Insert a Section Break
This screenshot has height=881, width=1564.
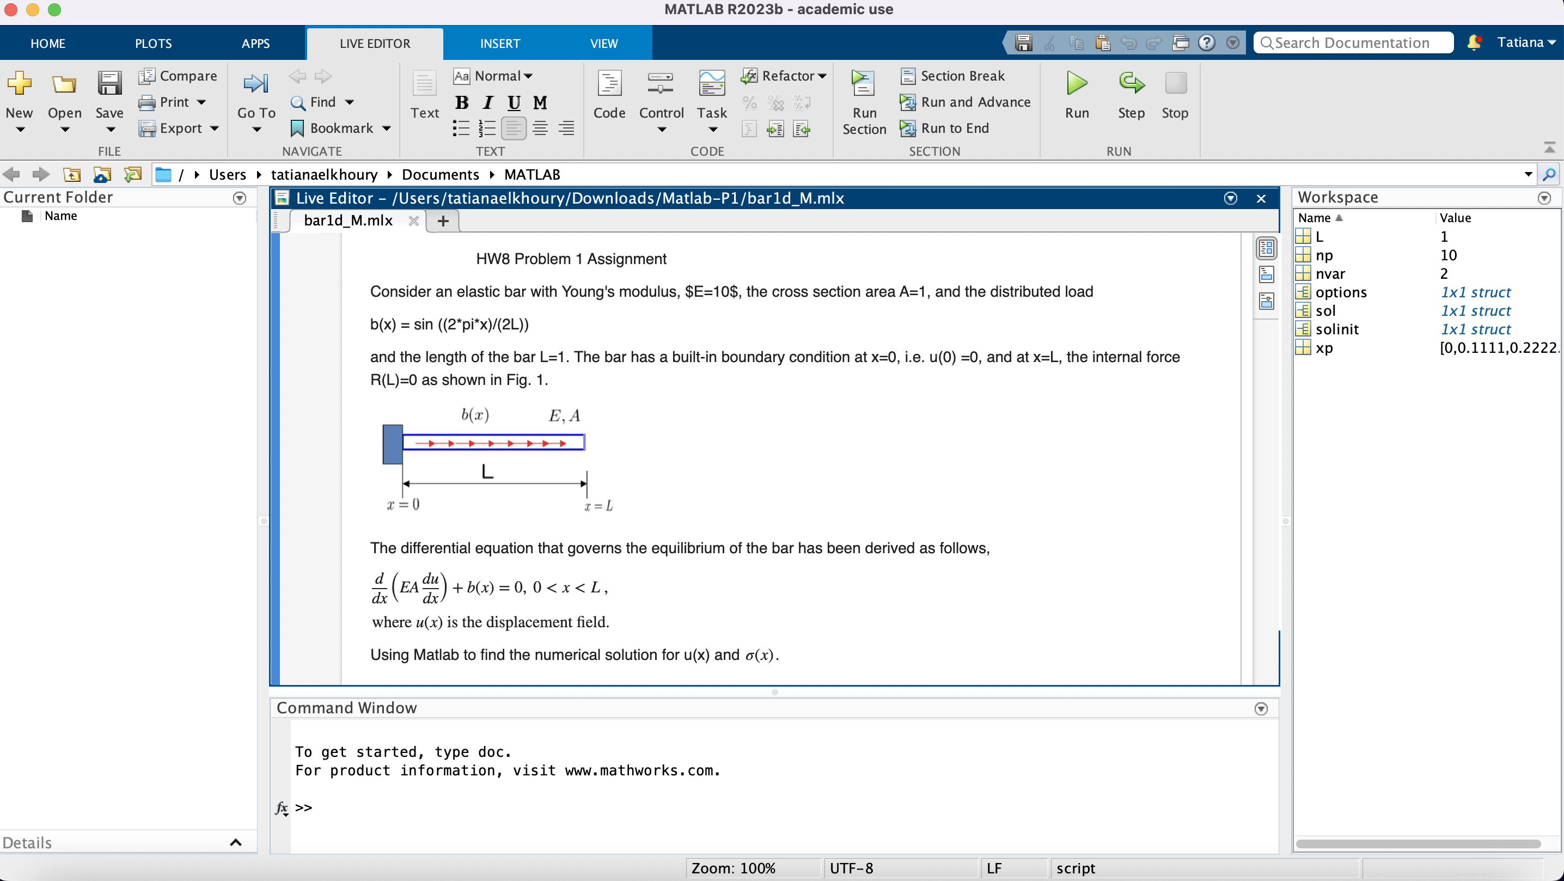tap(953, 76)
